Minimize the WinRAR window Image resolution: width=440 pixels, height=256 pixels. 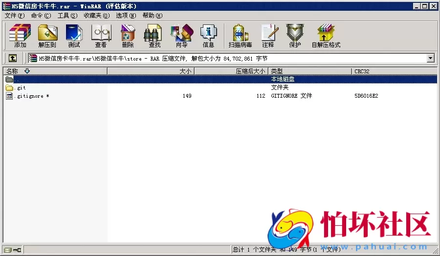click(417, 6)
